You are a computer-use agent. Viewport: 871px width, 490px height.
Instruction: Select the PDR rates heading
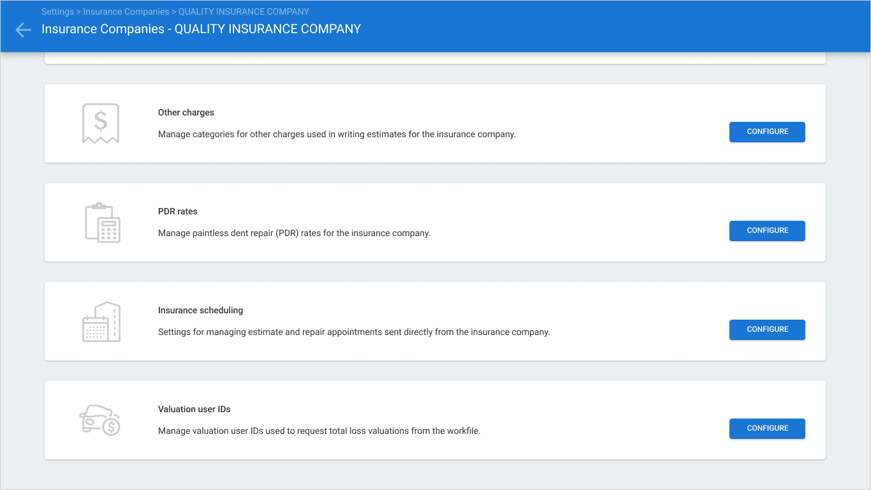178,211
